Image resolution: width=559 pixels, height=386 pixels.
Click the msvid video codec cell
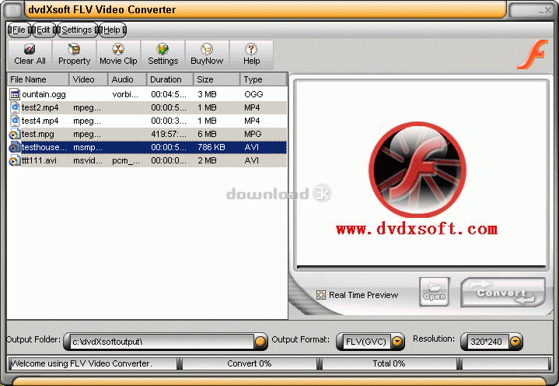pos(88,160)
